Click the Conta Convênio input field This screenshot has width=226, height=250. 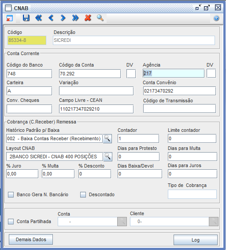point(179,91)
